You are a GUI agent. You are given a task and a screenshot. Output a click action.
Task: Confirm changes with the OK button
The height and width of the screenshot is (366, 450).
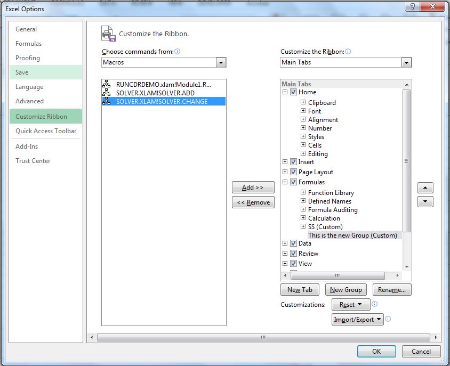pos(376,352)
